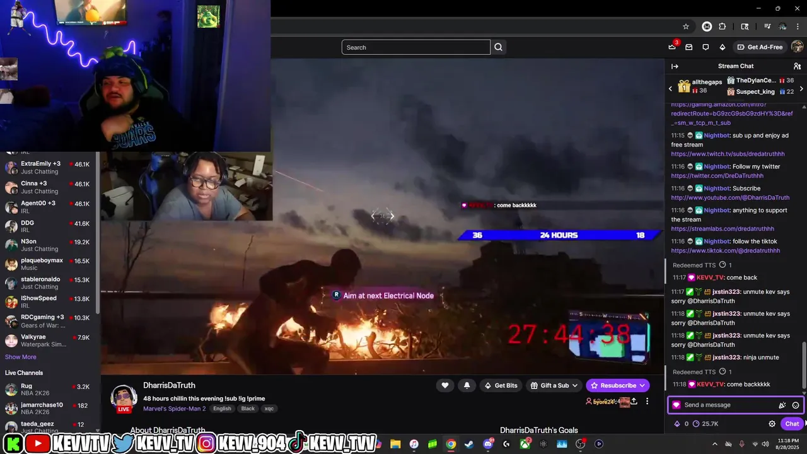Viewport: 807px width, 454px height.
Task: Open the Nightbot twitch subs link
Action: click(728, 154)
